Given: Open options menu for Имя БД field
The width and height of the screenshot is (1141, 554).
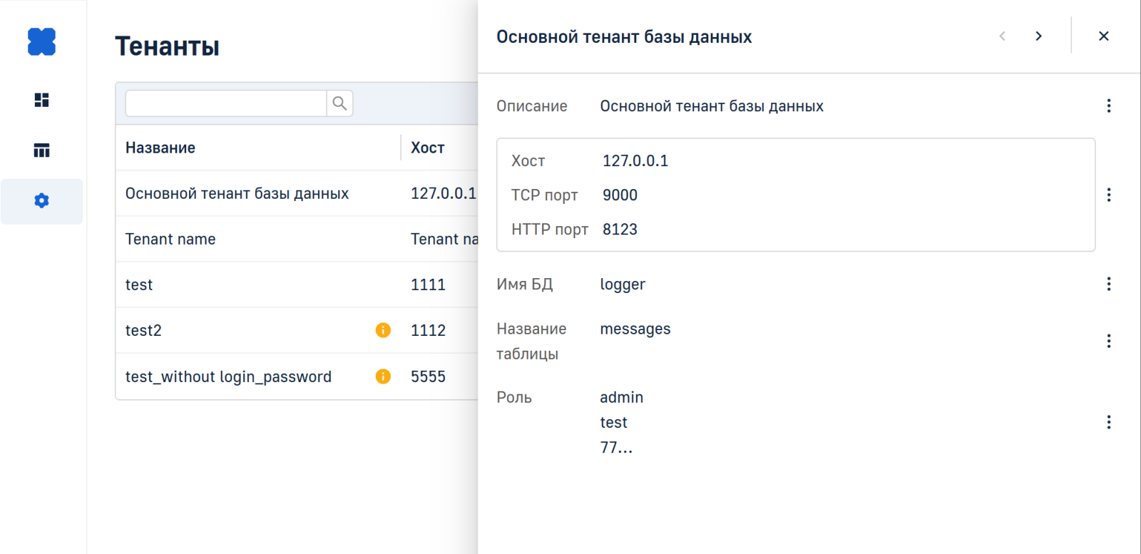Looking at the screenshot, I should 1108,284.
